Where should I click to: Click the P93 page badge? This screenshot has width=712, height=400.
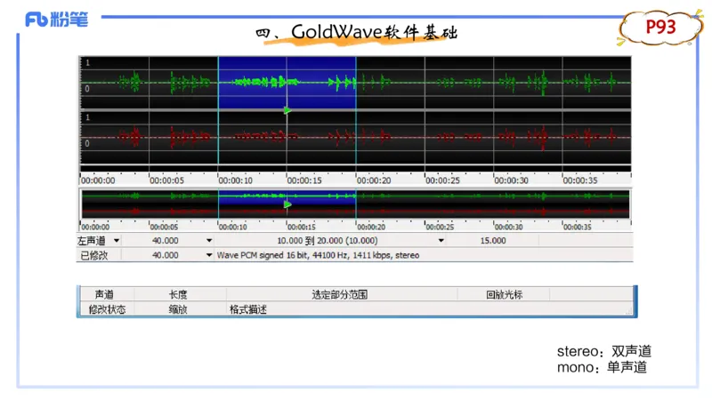[x=660, y=28]
